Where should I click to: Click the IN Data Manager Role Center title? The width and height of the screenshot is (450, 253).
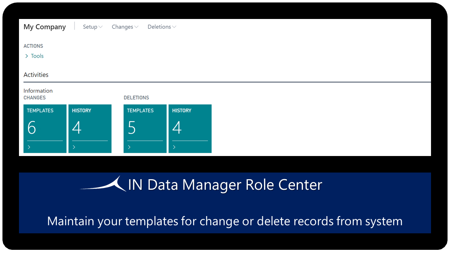(225, 185)
